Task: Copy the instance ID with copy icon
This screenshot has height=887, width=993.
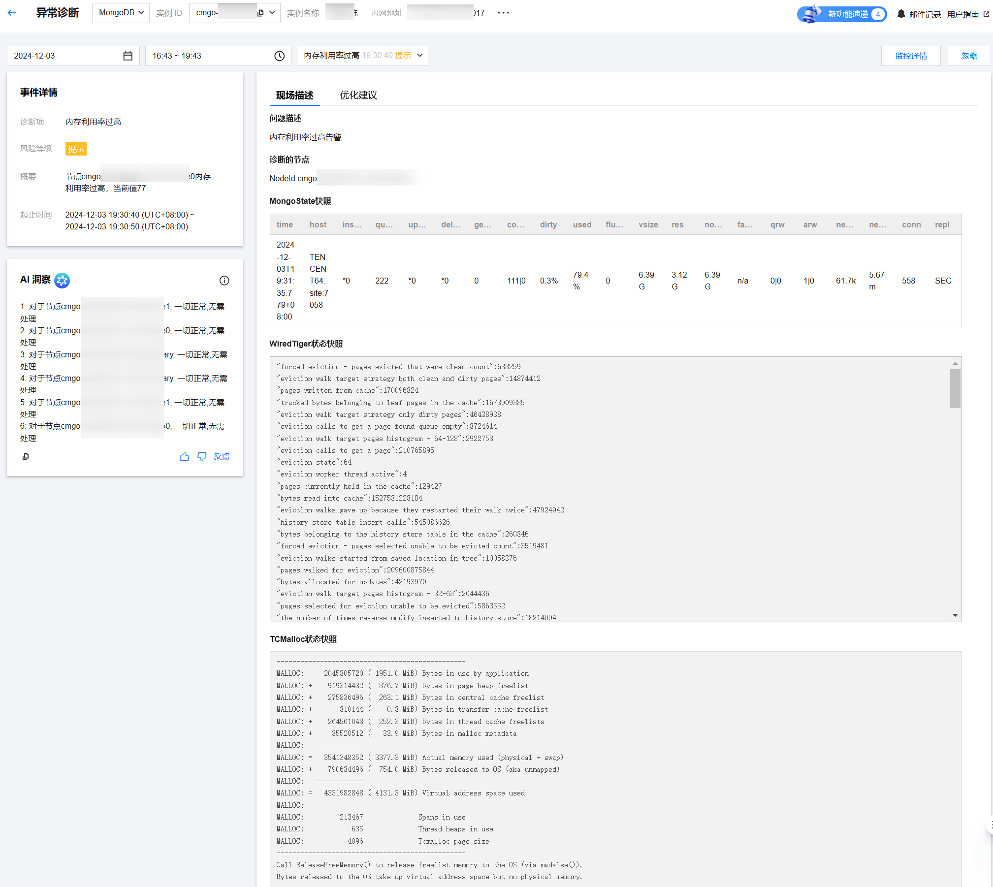Action: click(x=260, y=13)
